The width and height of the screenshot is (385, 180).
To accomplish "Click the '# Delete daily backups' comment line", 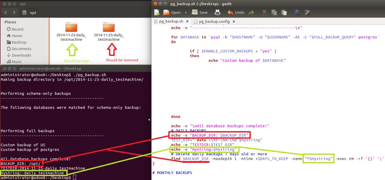I will coord(219,154).
